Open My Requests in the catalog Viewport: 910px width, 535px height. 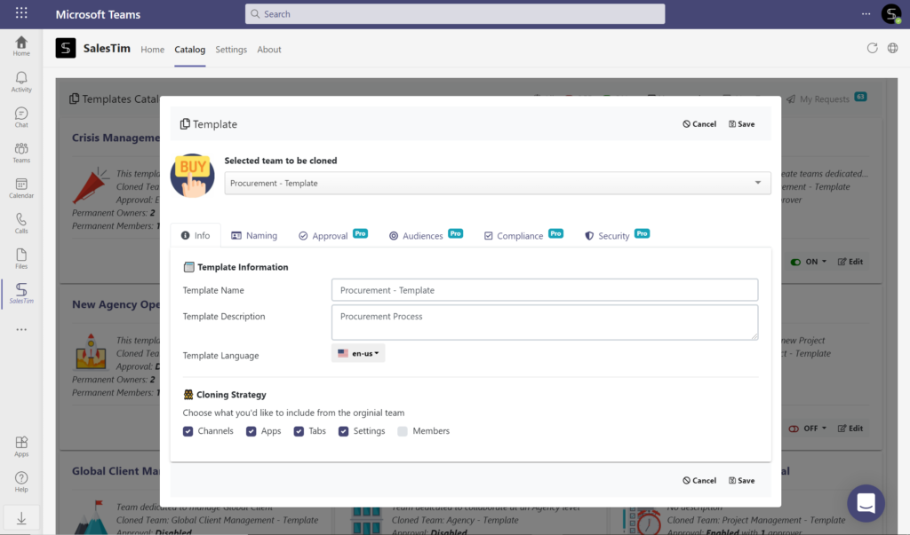pyautogui.click(x=826, y=98)
